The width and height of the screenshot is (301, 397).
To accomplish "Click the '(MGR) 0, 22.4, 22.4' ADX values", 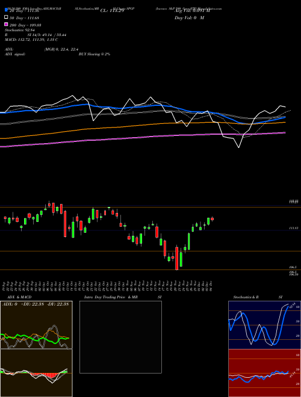I will pos(61,49).
